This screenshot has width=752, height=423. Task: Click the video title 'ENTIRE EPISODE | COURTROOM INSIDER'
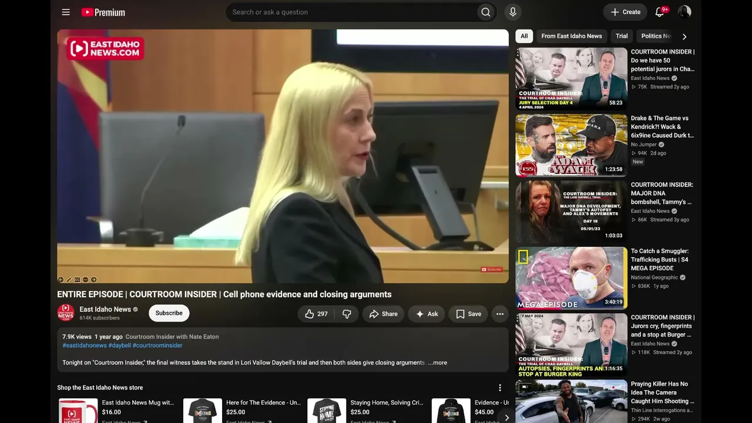pos(224,294)
